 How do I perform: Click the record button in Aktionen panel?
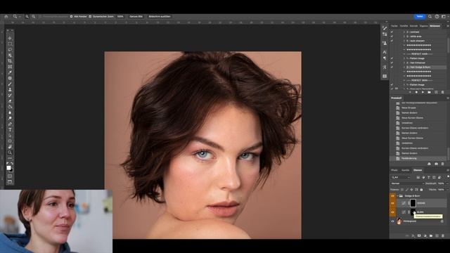pyautogui.click(x=416, y=92)
